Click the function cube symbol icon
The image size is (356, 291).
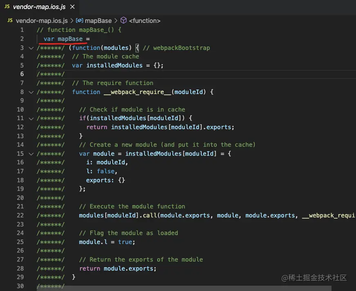point(124,20)
